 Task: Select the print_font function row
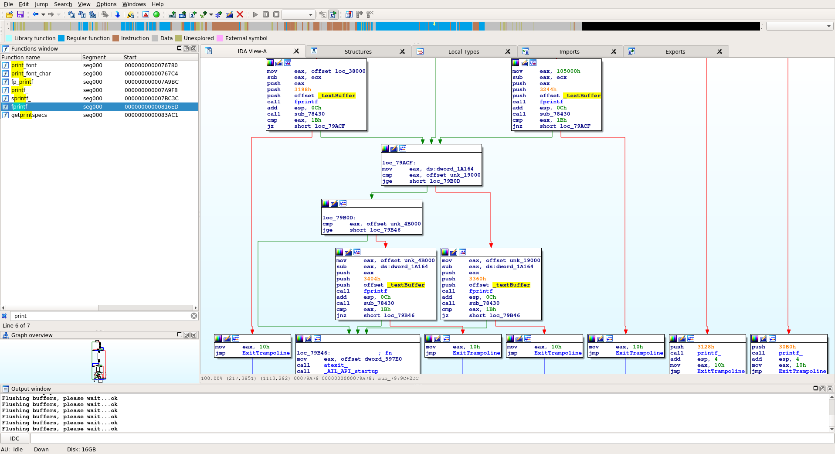coord(99,65)
